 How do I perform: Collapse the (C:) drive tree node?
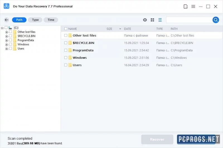coord(2,28)
